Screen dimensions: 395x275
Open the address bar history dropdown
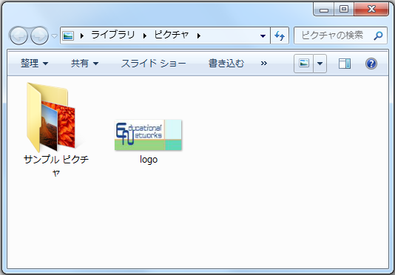[x=263, y=36]
